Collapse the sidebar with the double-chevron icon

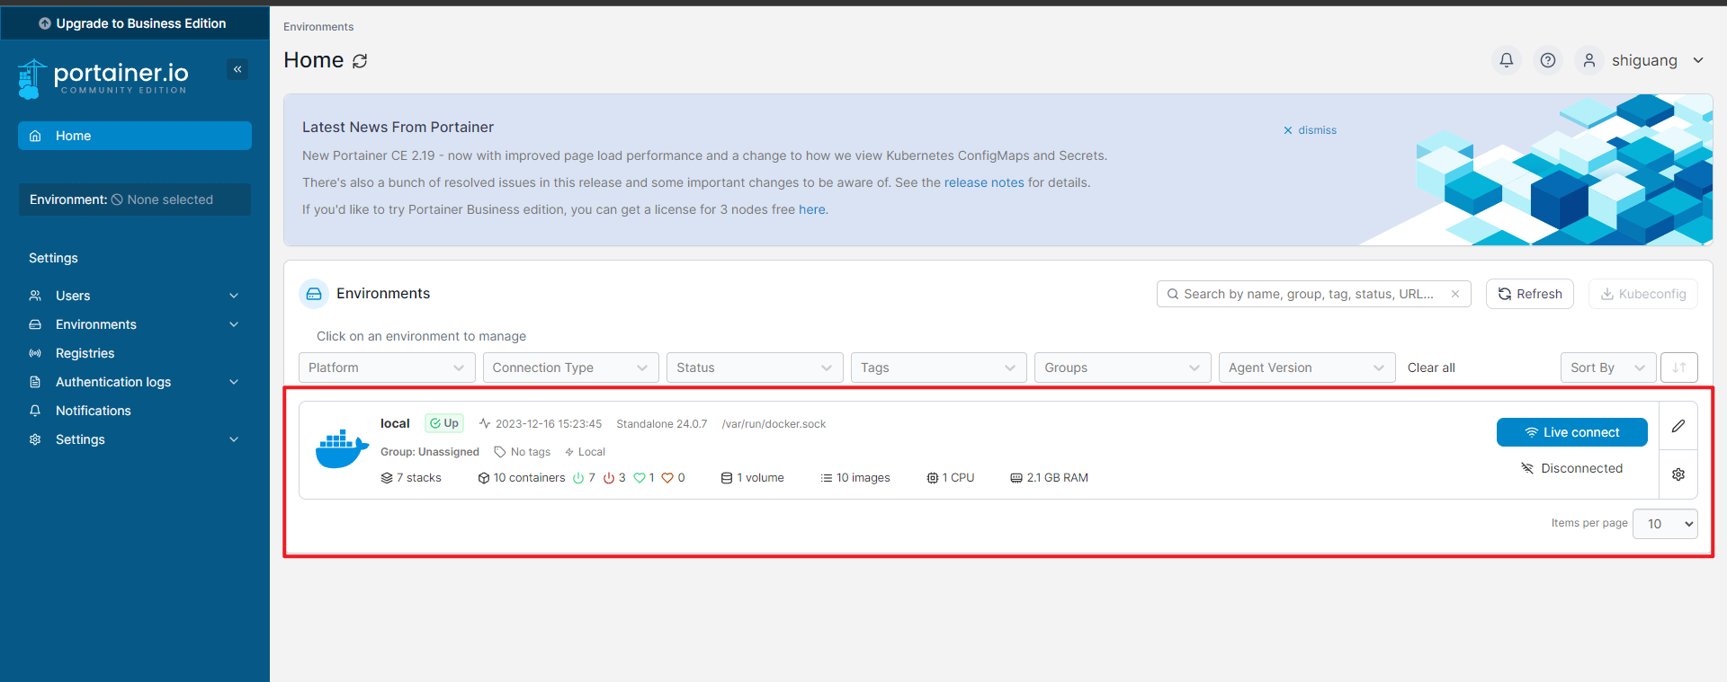click(x=237, y=69)
